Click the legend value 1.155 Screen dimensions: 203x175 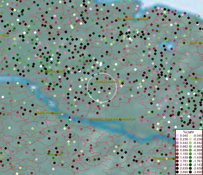[184, 154]
